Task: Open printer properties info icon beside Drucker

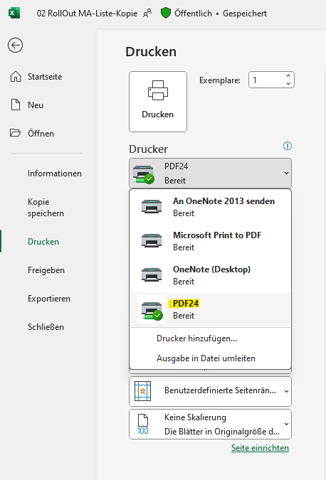Action: click(x=288, y=146)
